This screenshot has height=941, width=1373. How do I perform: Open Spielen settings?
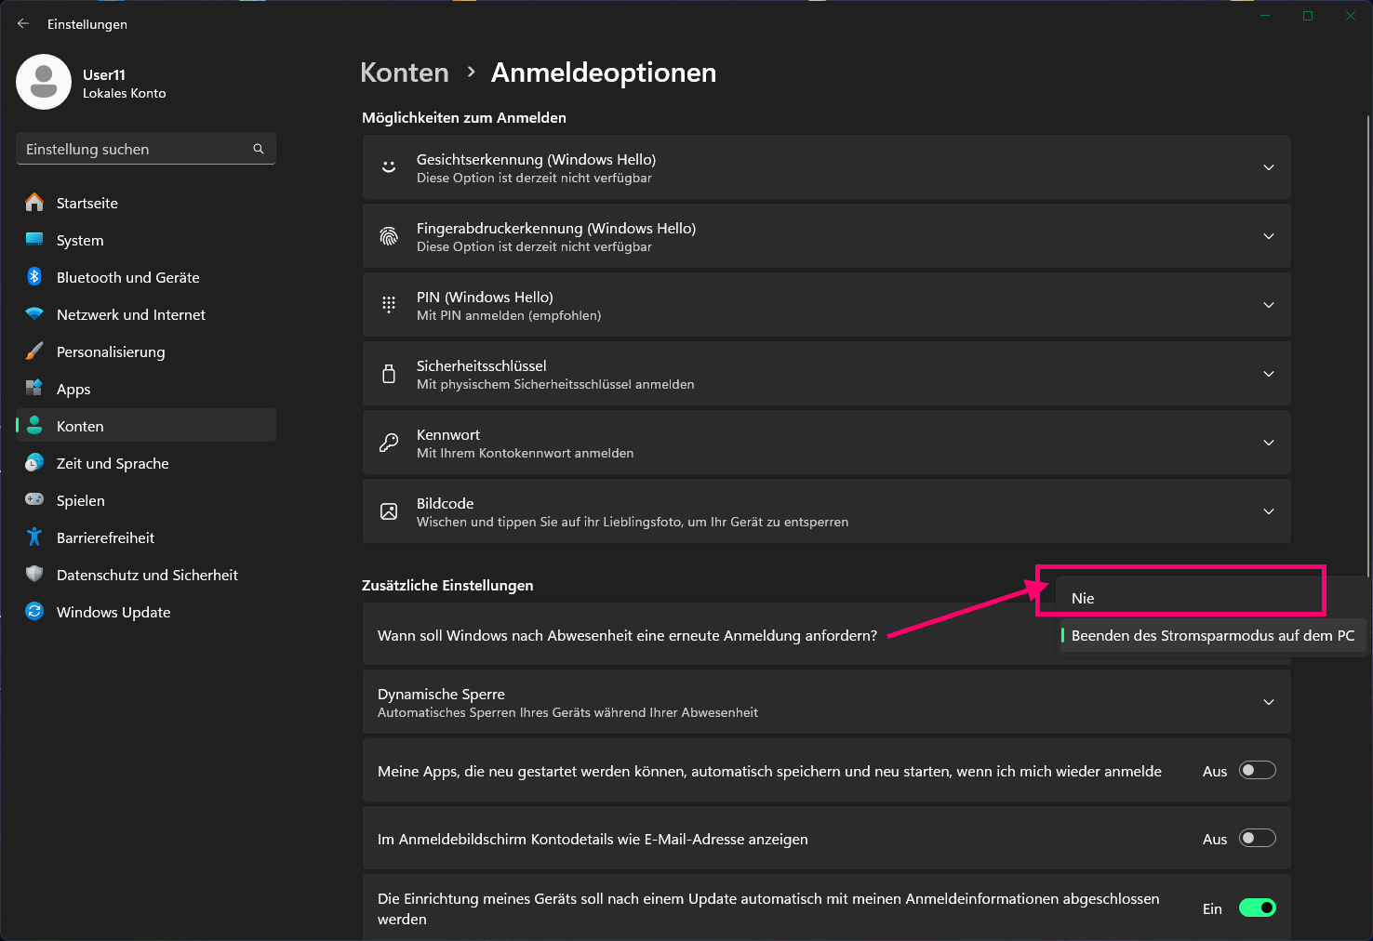(x=146, y=500)
